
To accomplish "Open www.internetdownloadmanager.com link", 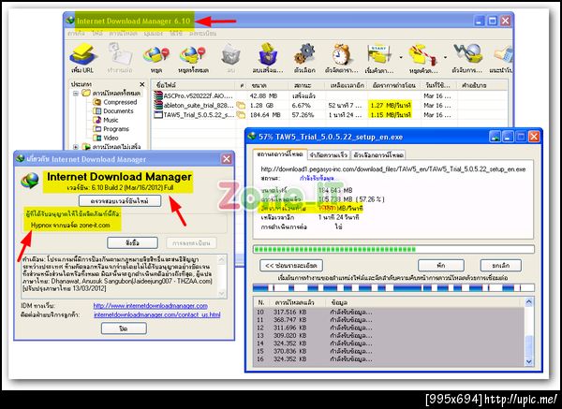I will (x=151, y=306).
